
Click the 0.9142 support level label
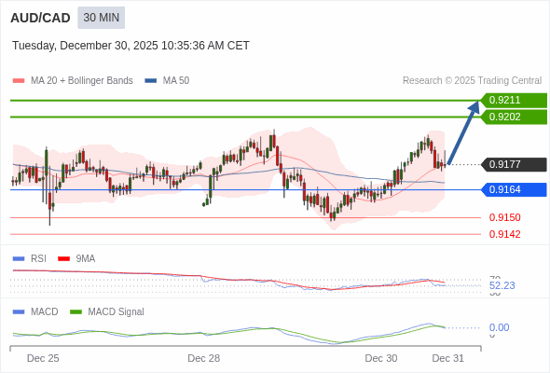click(504, 234)
